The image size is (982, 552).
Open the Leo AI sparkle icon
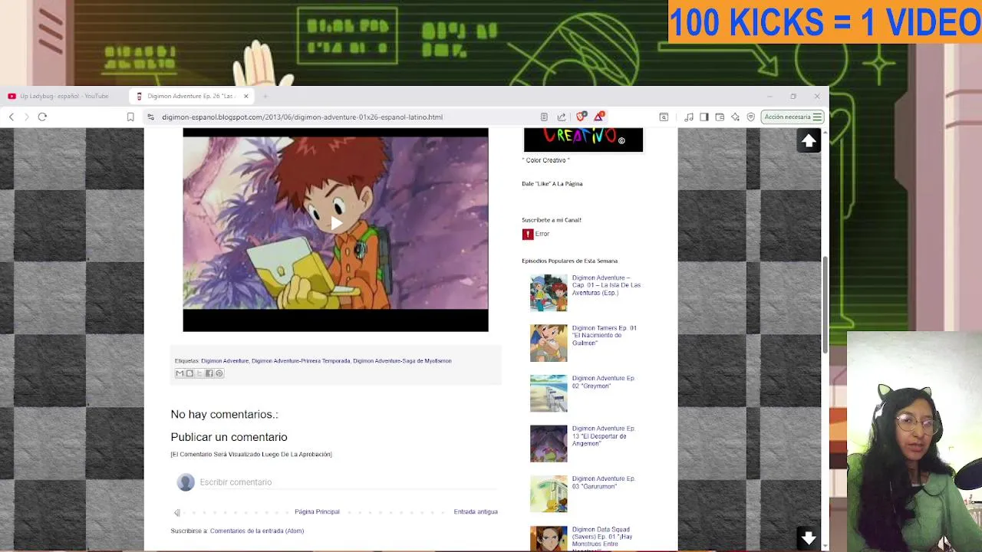pos(735,117)
